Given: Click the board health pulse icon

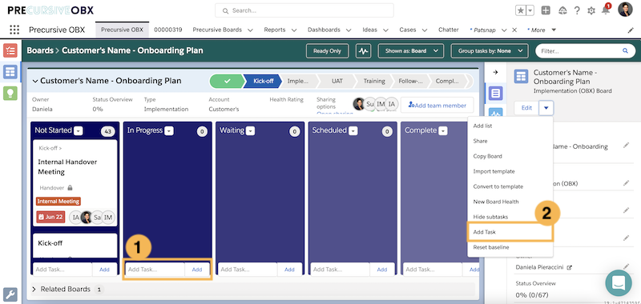Looking at the screenshot, I should pos(363,51).
